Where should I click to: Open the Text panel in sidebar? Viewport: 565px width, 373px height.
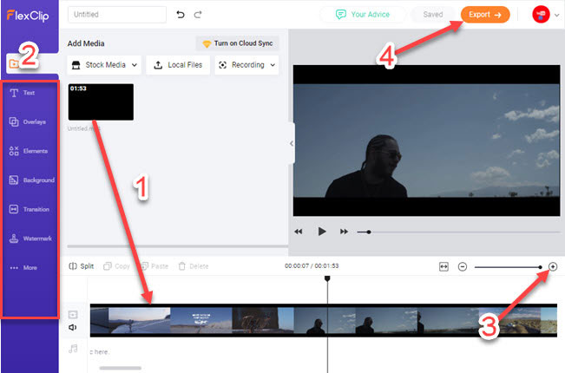coord(22,93)
